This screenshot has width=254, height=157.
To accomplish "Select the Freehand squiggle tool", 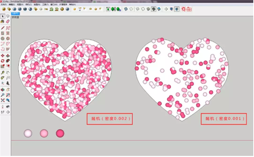I will pos(8,28).
